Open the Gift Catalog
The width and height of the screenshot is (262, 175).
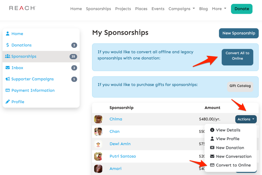pos(240,86)
